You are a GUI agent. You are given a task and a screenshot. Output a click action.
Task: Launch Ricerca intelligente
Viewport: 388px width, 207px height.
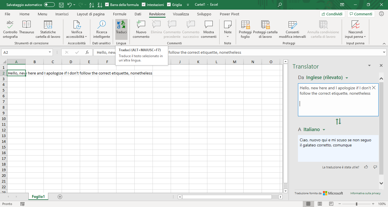point(101,29)
